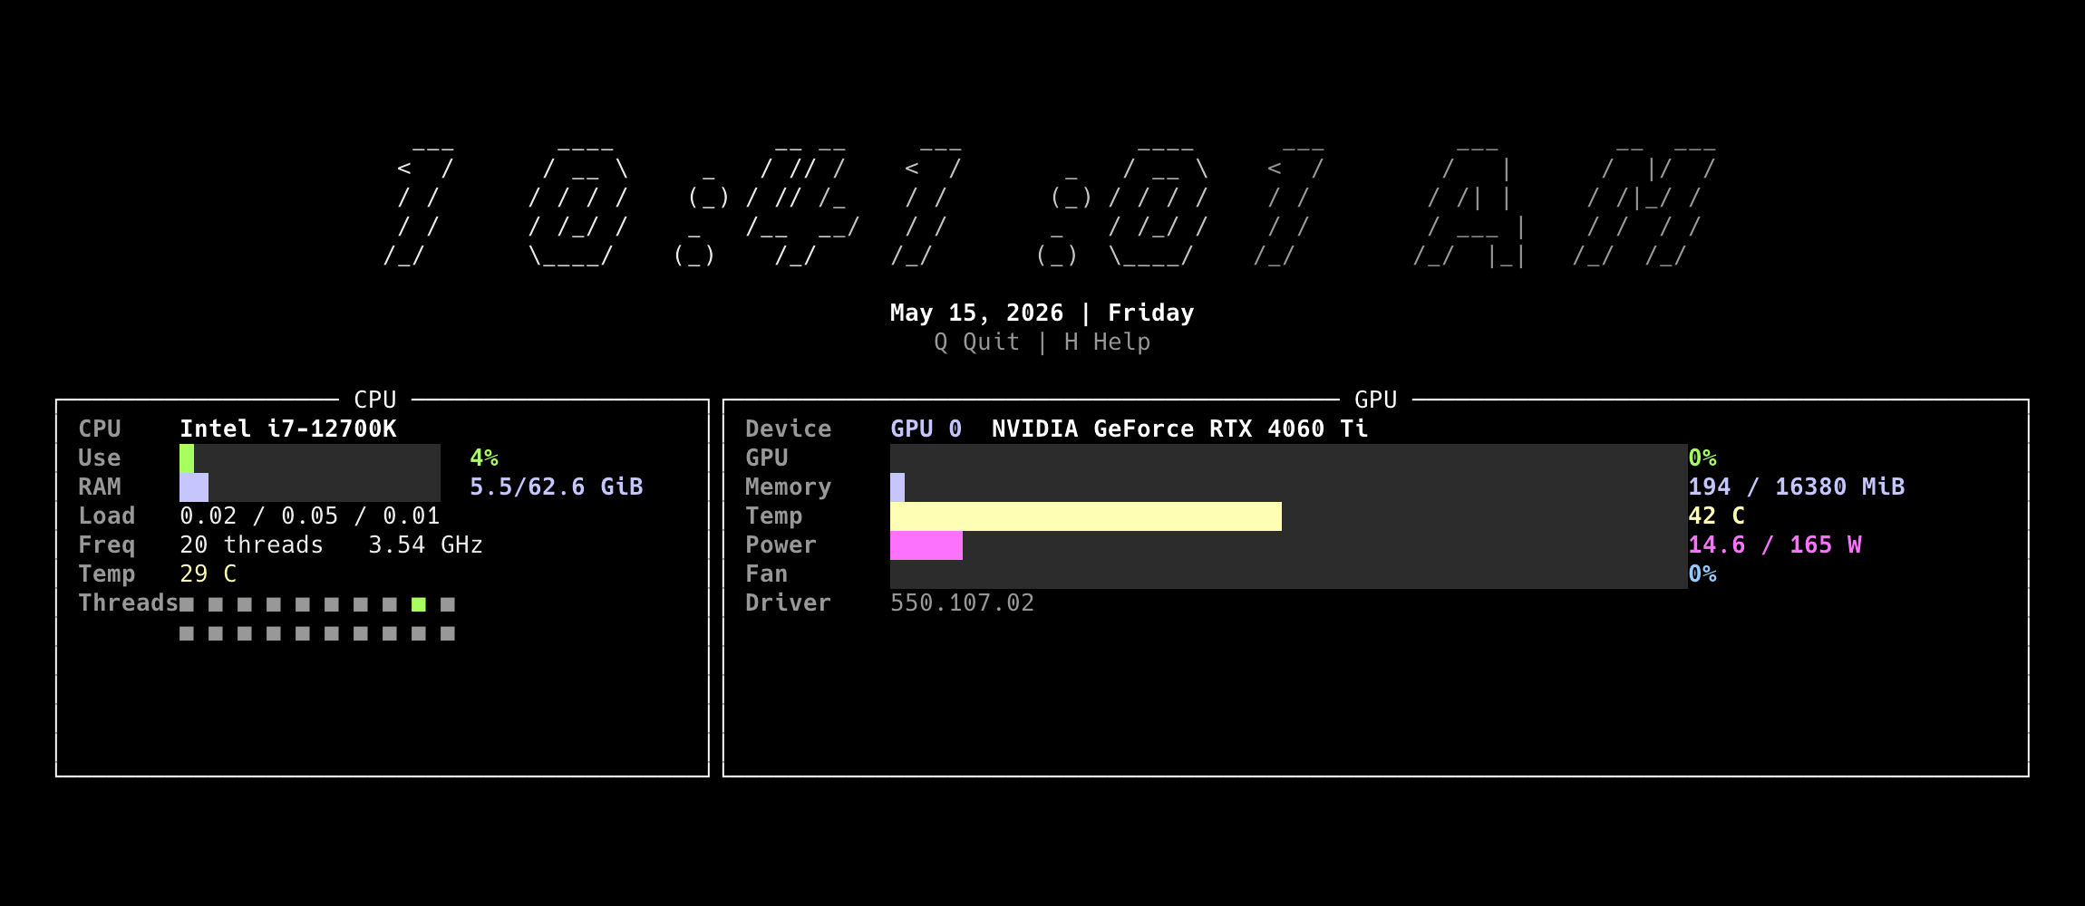Click the Power row label

[781, 545]
